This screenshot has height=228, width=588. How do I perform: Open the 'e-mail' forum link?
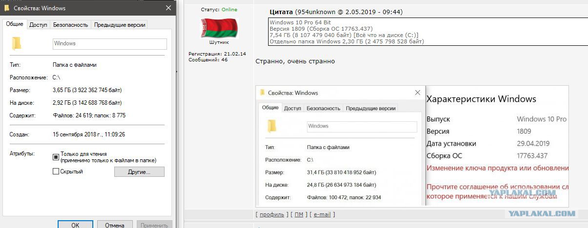tap(322, 214)
